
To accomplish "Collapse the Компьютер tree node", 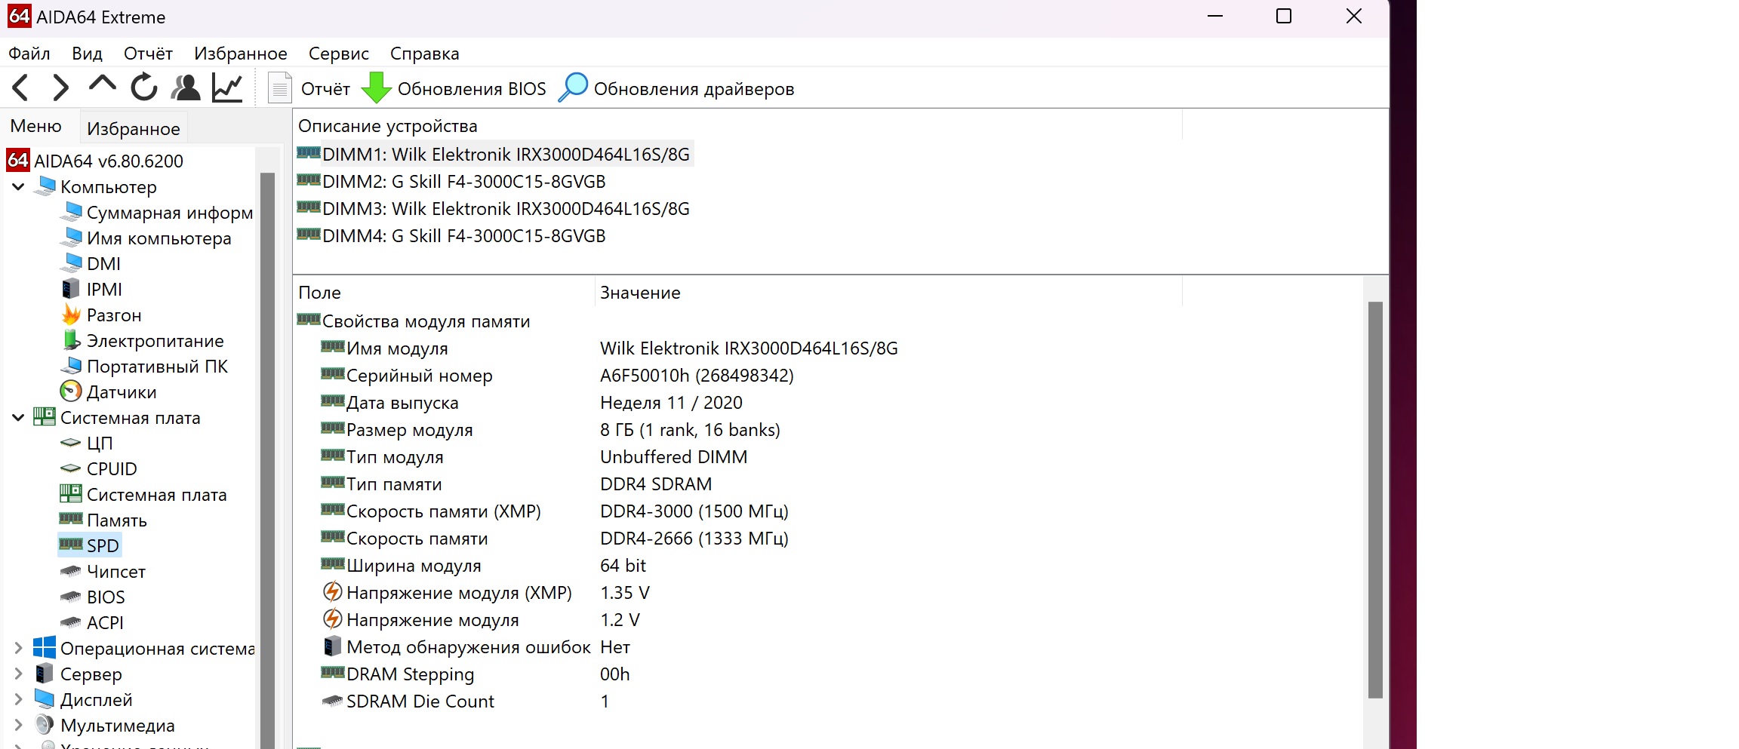I will tap(18, 186).
